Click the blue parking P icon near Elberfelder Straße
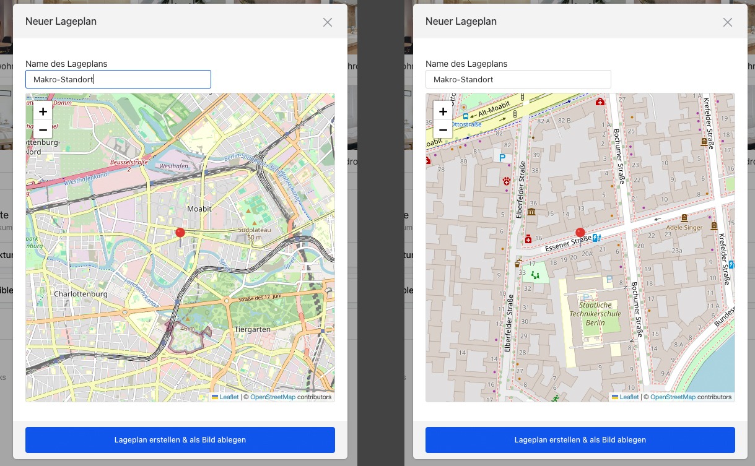This screenshot has width=755, height=466. pos(502,158)
